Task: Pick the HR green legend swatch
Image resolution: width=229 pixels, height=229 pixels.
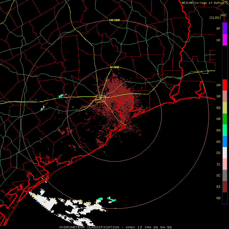Action: pos(225,119)
